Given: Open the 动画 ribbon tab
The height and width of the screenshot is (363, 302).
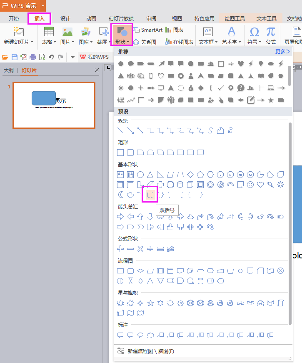Looking at the screenshot, I should (x=91, y=18).
